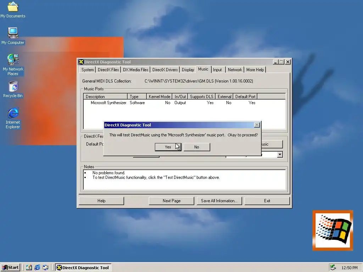Click the Outlook Express quick launch icon
Image resolution: width=363 pixels, height=272 pixels.
pos(45,268)
